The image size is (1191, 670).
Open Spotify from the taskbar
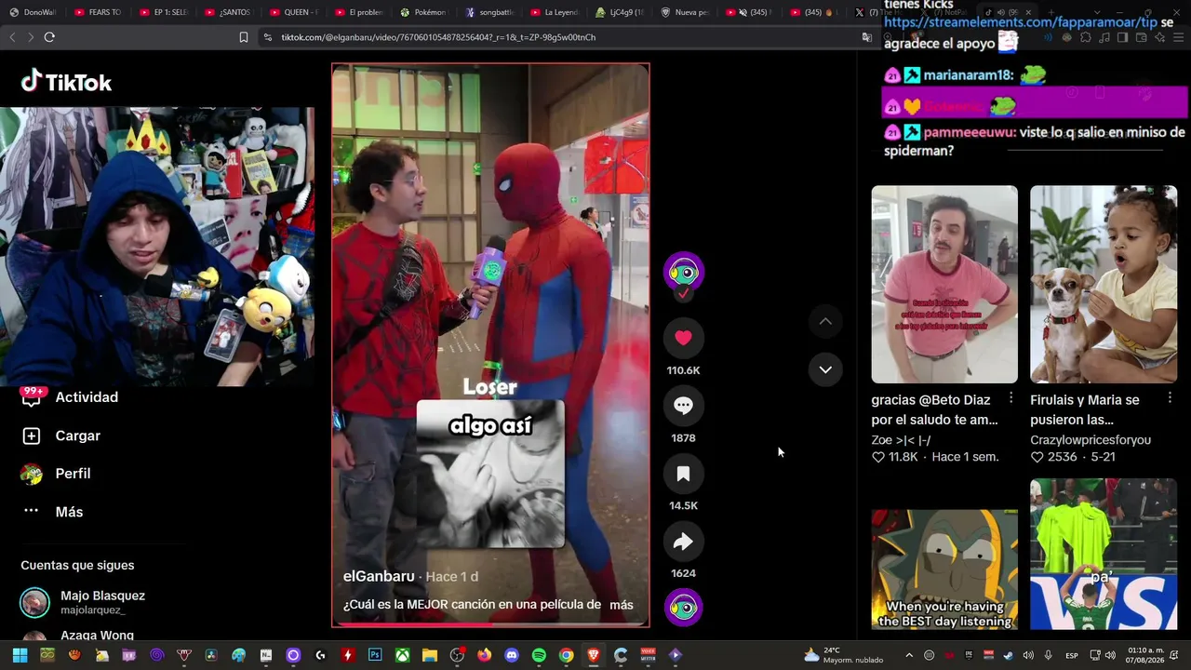pos(539,655)
